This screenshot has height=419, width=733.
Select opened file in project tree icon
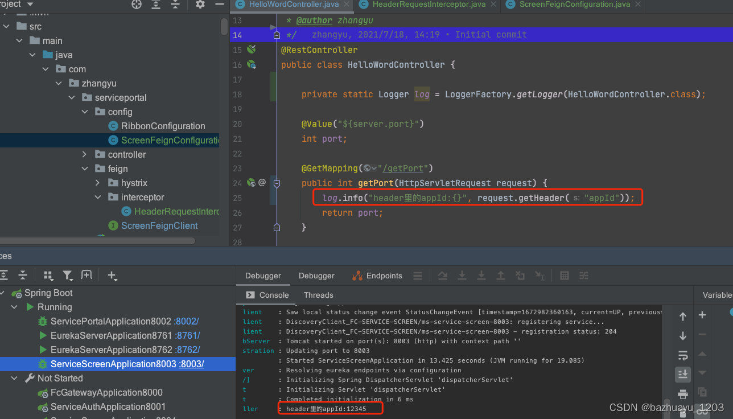[x=137, y=5]
